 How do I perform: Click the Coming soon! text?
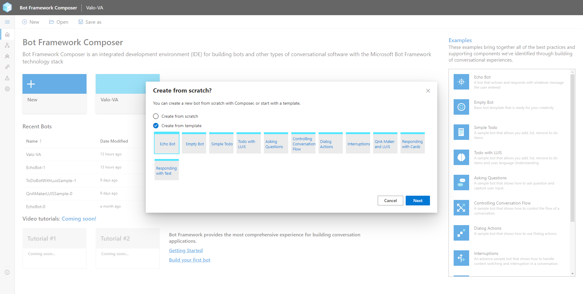79,219
